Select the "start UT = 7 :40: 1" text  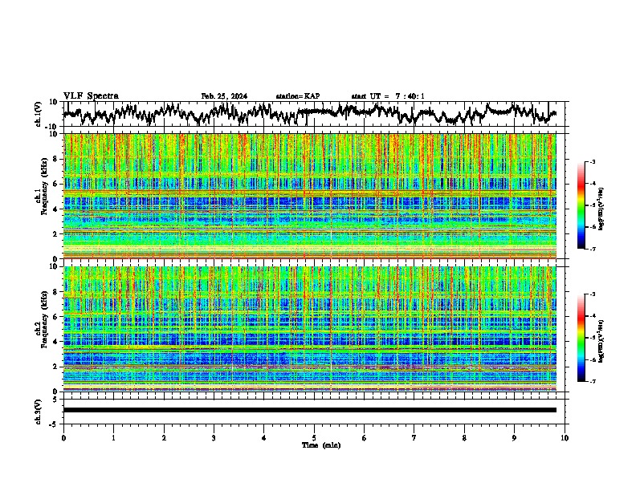click(x=388, y=96)
